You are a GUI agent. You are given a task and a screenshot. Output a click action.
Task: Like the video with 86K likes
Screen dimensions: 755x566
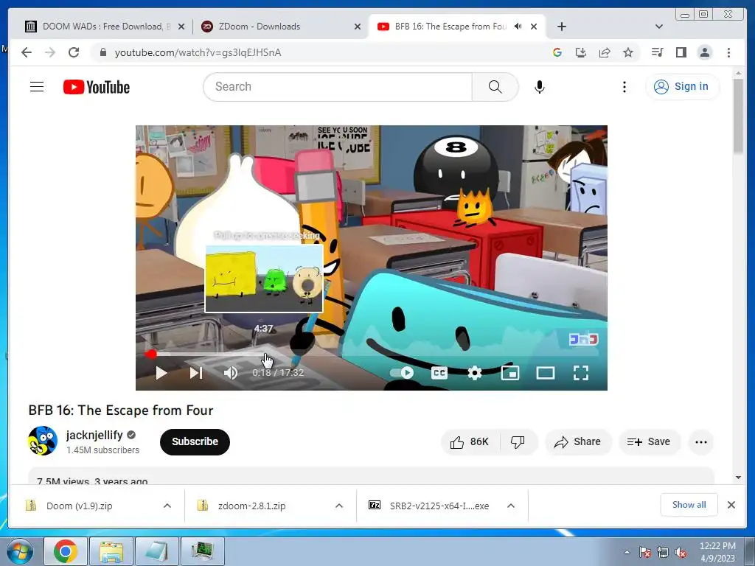[470, 442]
